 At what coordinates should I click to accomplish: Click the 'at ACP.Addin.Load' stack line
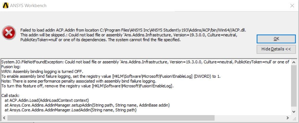point(47,100)
